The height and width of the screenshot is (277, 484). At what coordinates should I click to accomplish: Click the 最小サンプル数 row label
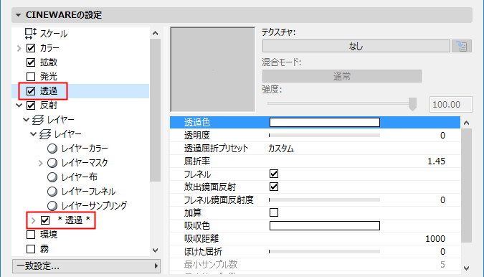coord(211,265)
